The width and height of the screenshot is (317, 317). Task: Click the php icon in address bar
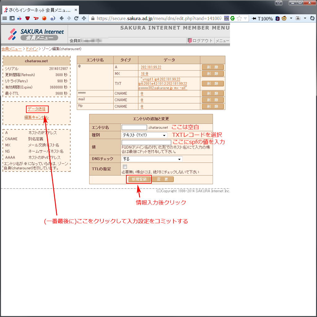[226, 18]
